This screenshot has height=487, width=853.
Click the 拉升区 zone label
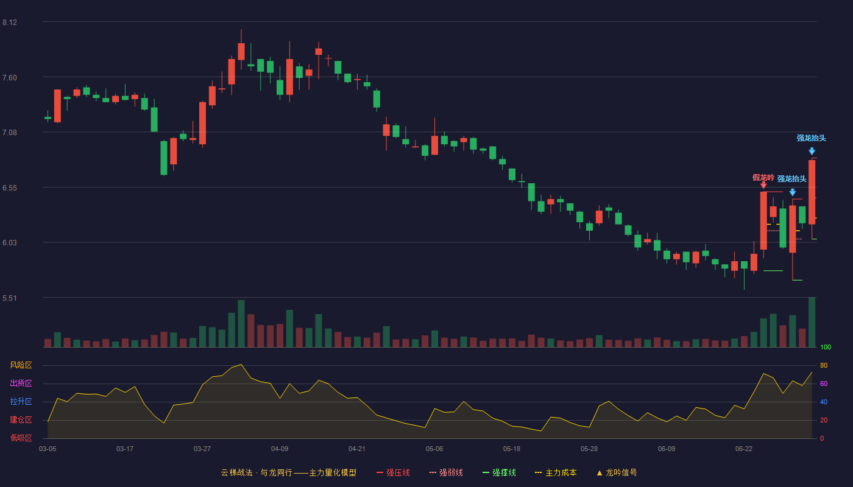(21, 402)
